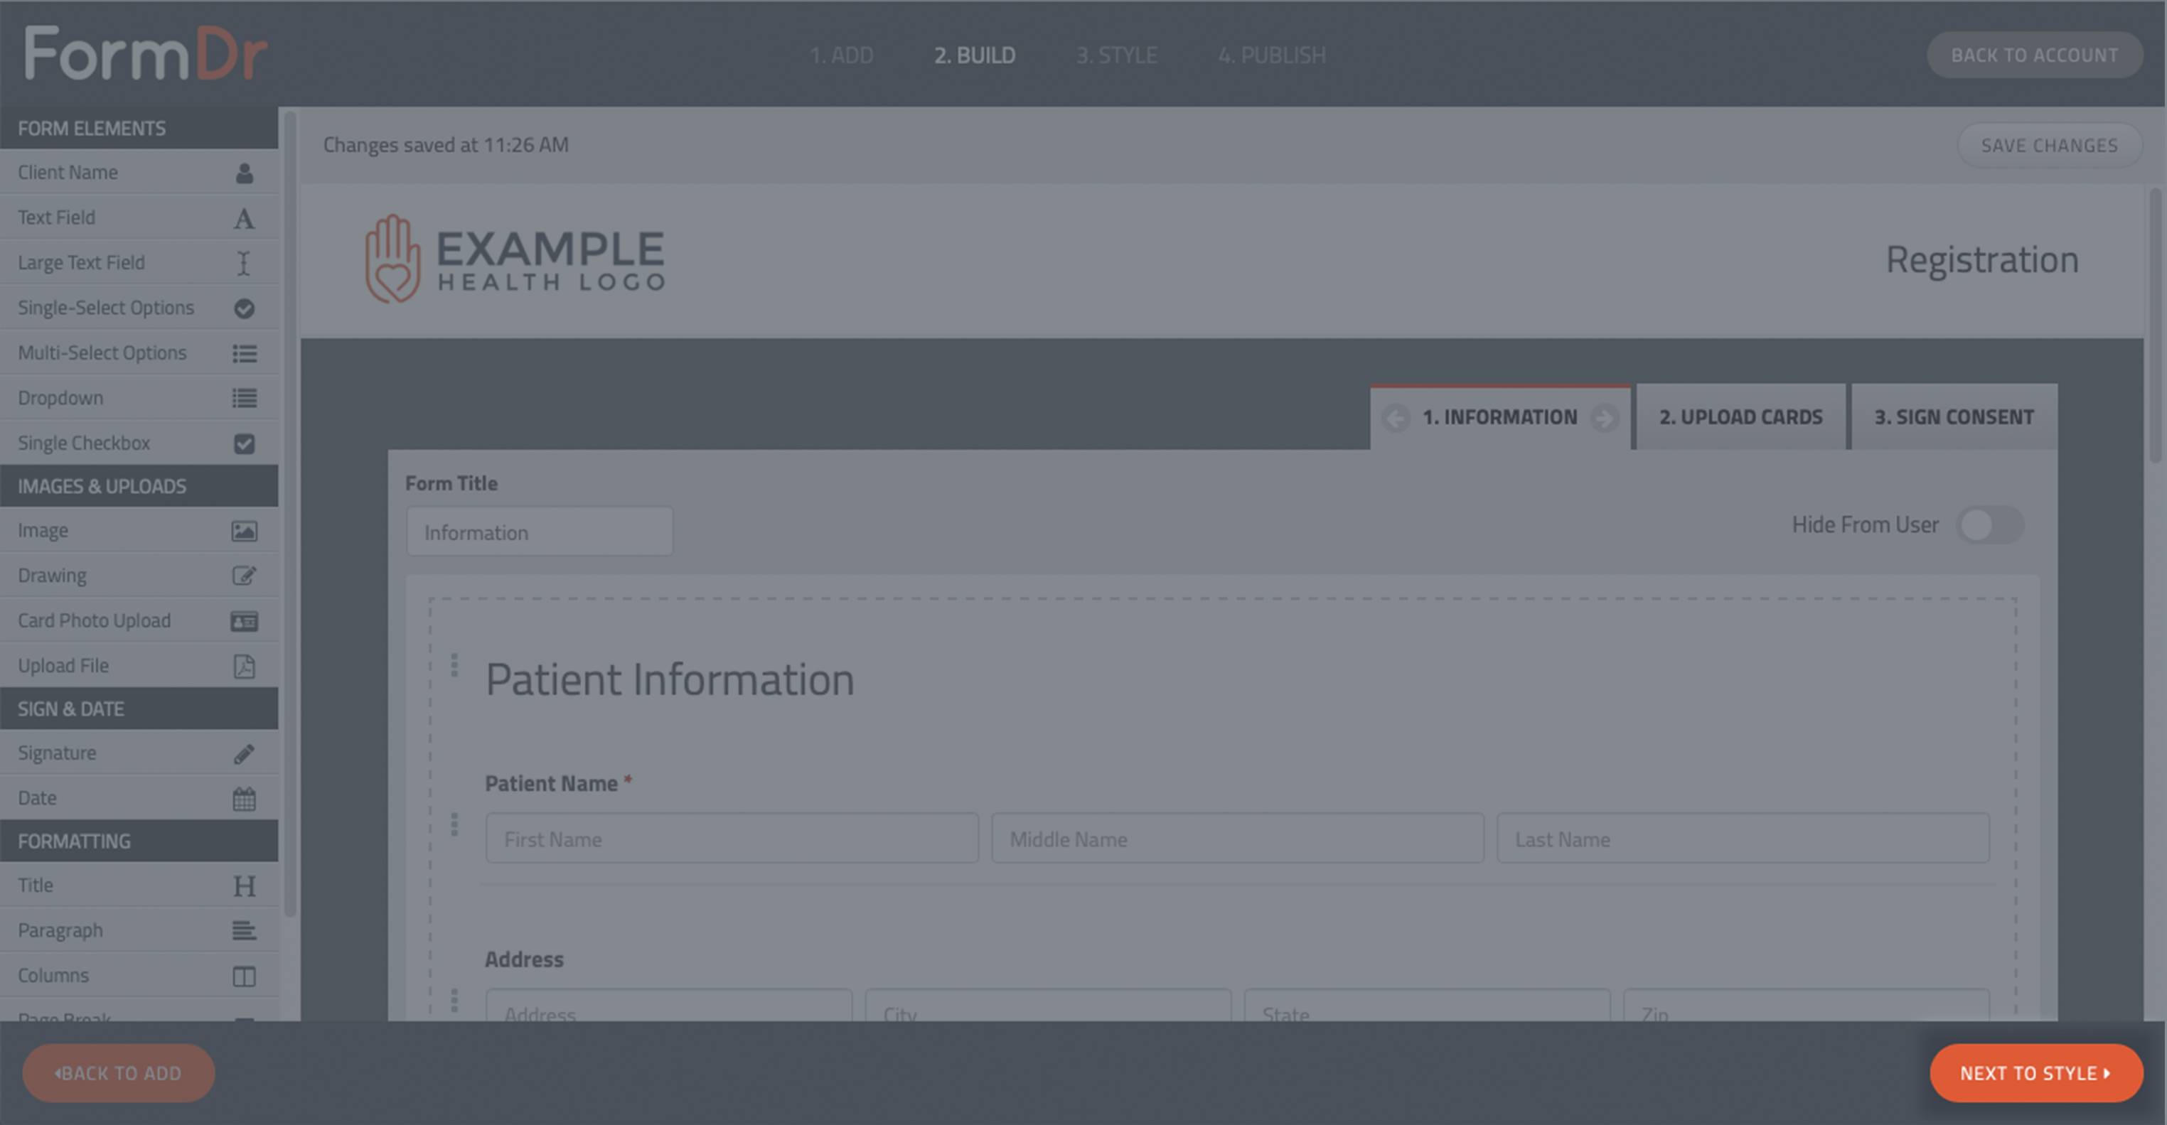Click the Next to Style button
The image size is (2167, 1125).
2035,1074
